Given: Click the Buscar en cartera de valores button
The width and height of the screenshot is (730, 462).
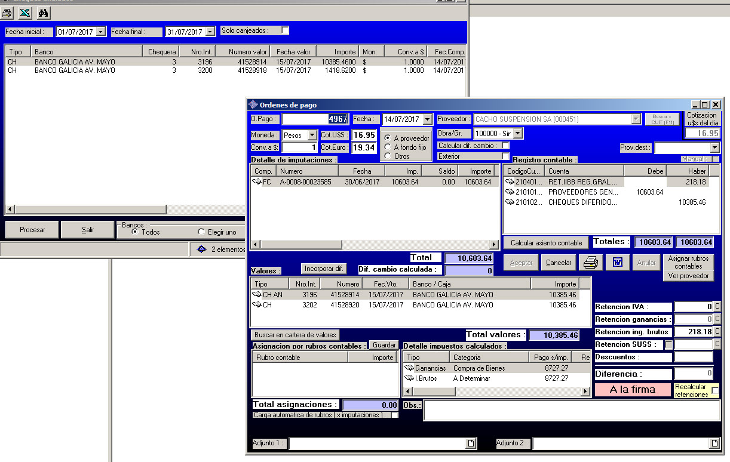Looking at the screenshot, I should tap(295, 335).
